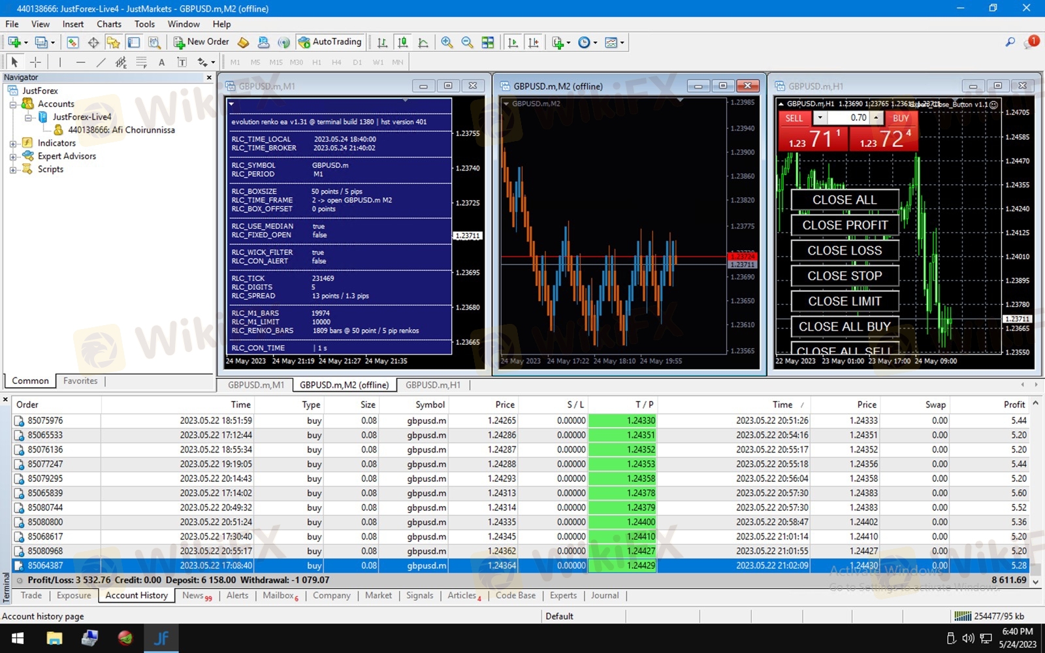Increase lot size with the up arrow
Screen dimensions: 1045x653
point(876,118)
